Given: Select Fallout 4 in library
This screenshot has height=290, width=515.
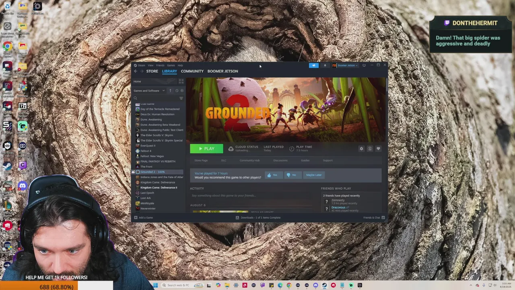Looking at the screenshot, I should point(146,151).
